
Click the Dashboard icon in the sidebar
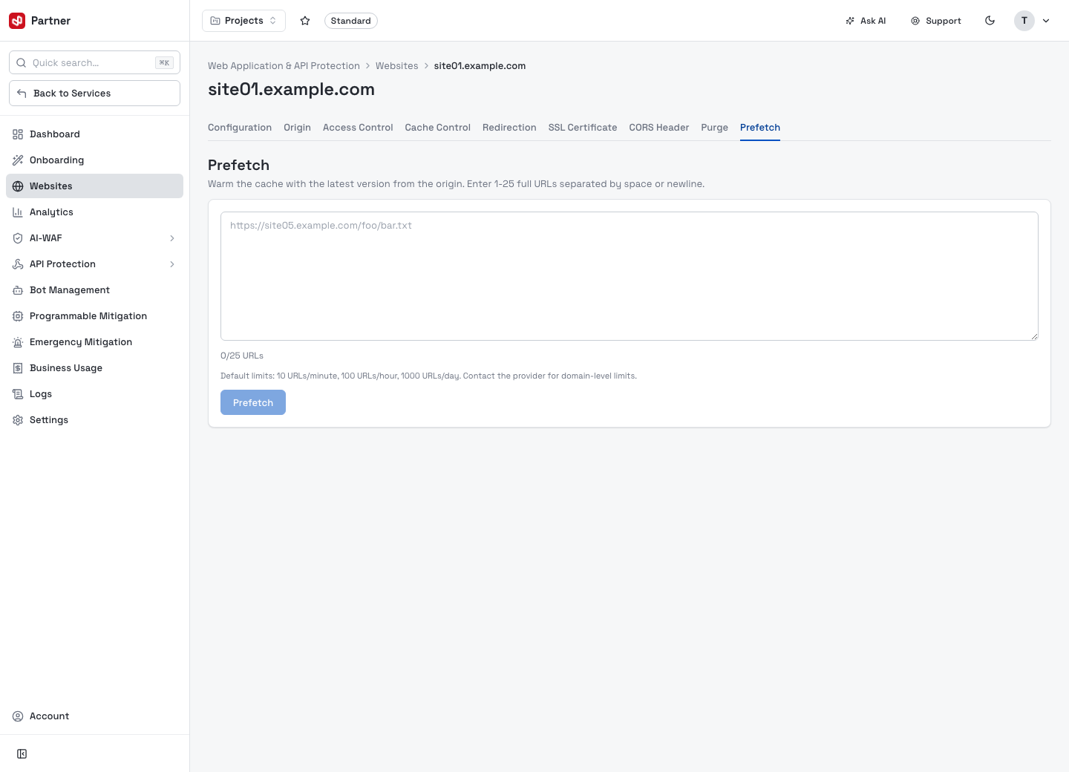point(18,134)
